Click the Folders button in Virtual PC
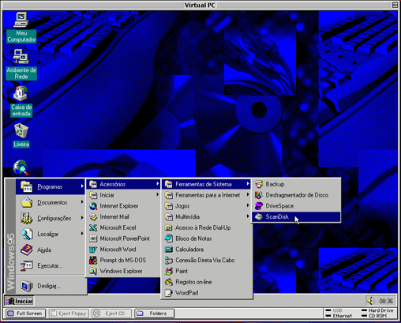This screenshot has height=323, width=401. (154, 314)
